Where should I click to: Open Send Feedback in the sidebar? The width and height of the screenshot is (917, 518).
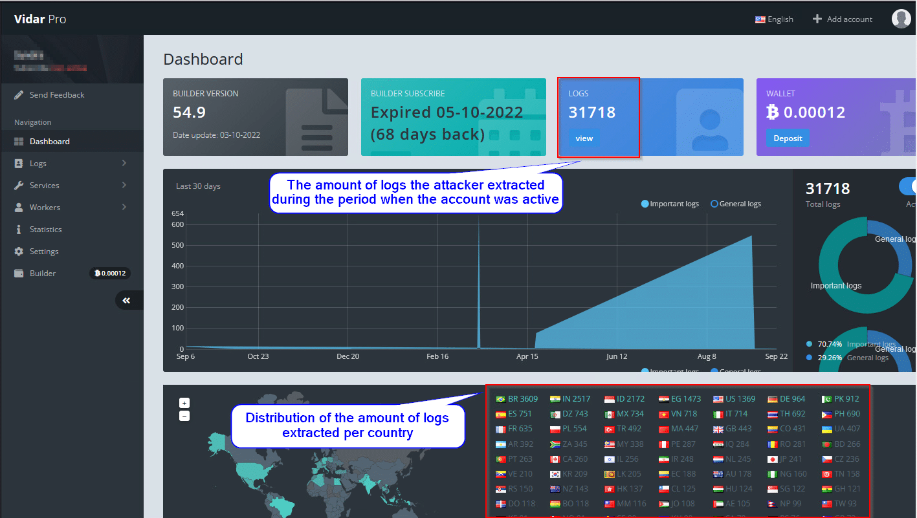coord(72,95)
